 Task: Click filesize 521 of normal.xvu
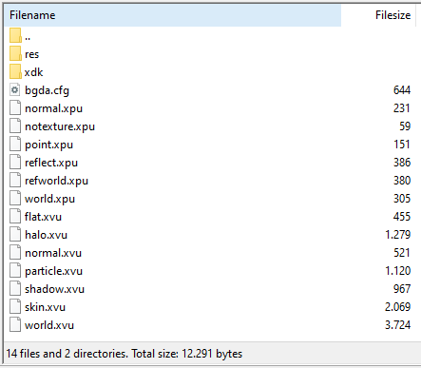402,253
